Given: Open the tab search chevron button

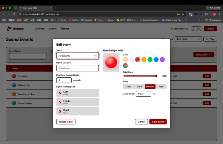Looking at the screenshot, I should point(15,8).
